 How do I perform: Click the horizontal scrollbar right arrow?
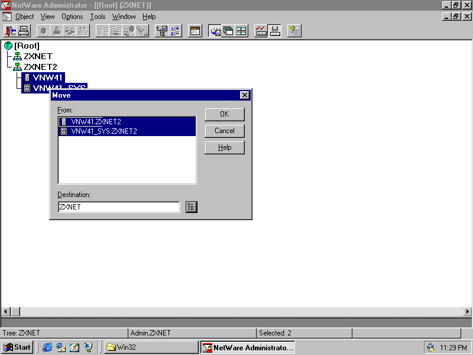(467, 311)
